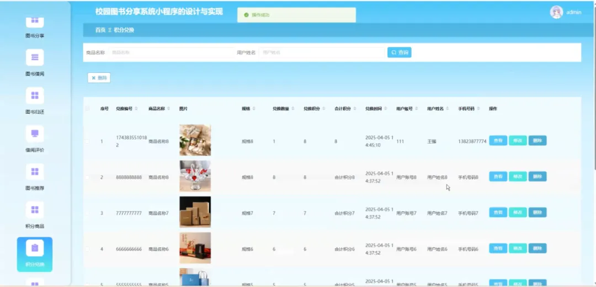Click the 合计积分6 cell
Viewport: 596px width, 287px height.
[344, 249]
